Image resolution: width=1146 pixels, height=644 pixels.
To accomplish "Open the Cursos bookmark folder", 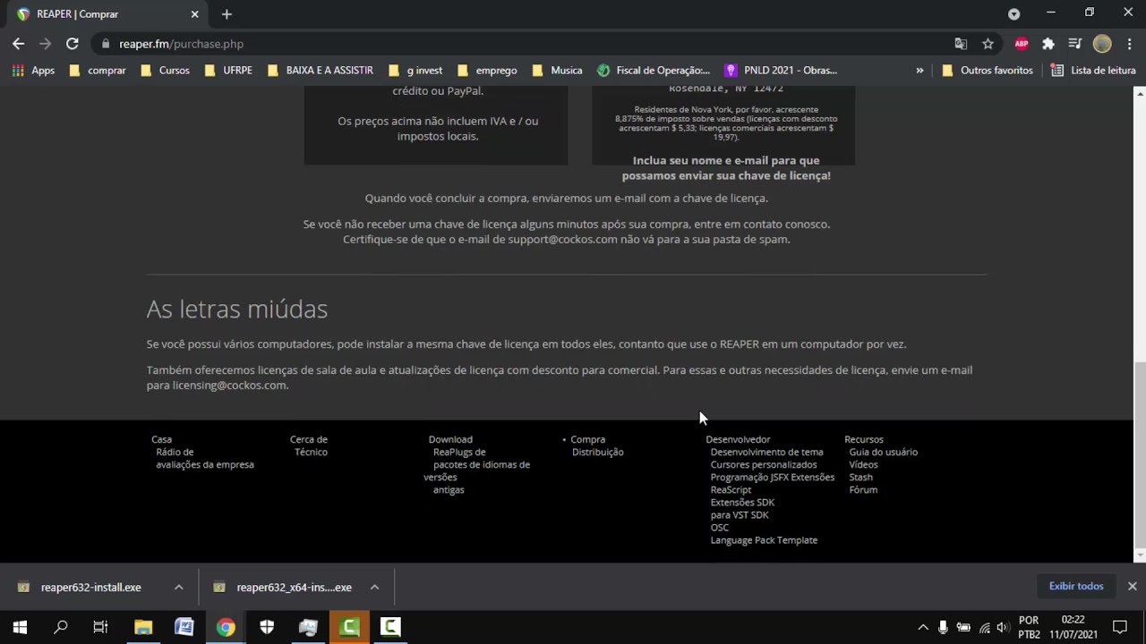I will coord(165,70).
